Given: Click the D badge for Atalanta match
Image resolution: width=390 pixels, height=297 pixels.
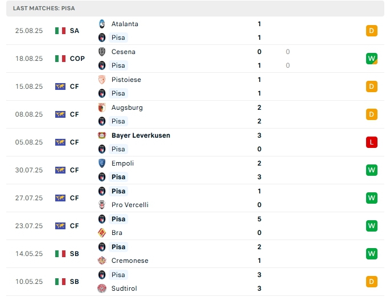Looking at the screenshot, I should point(372,31).
